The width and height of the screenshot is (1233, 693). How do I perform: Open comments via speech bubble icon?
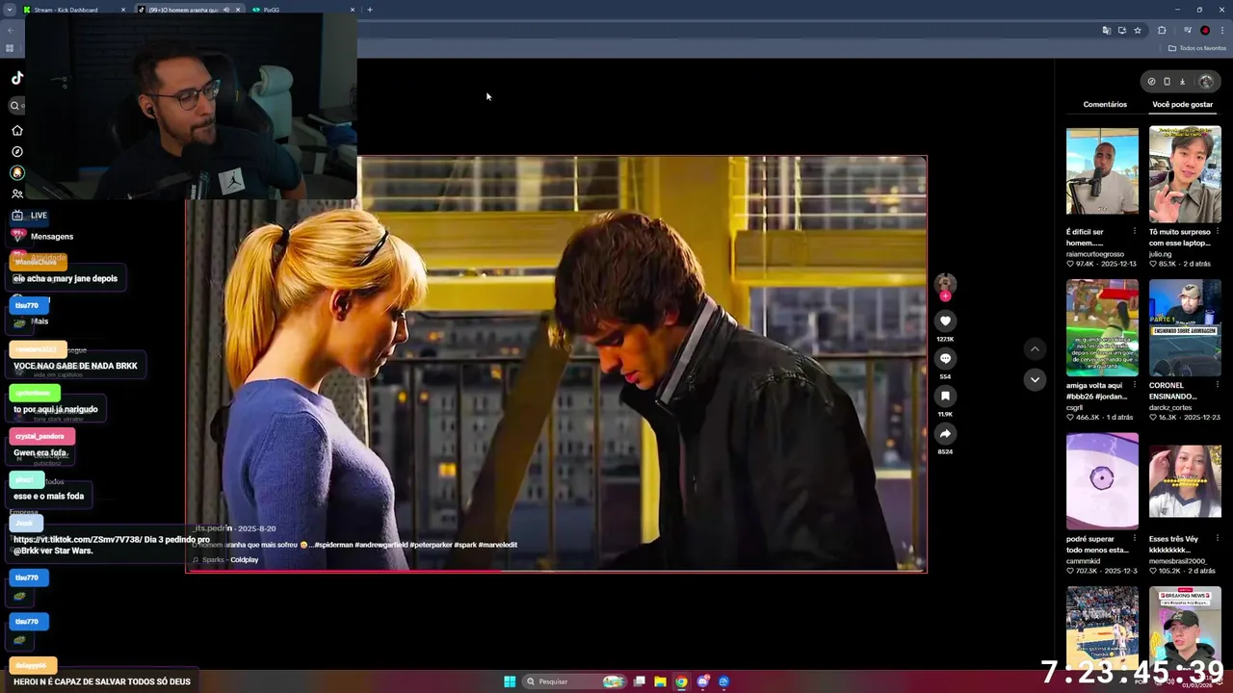click(945, 358)
